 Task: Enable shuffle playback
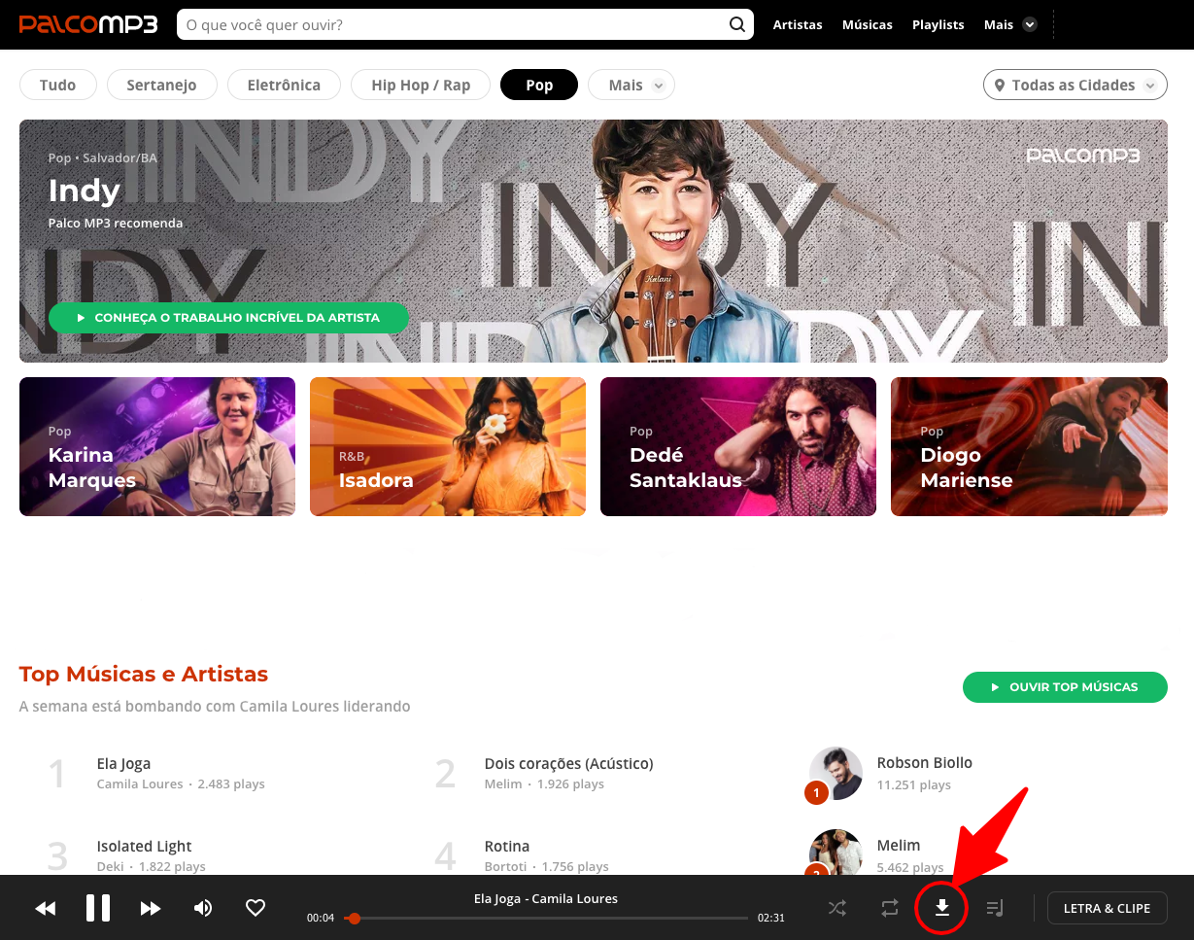[x=836, y=907]
